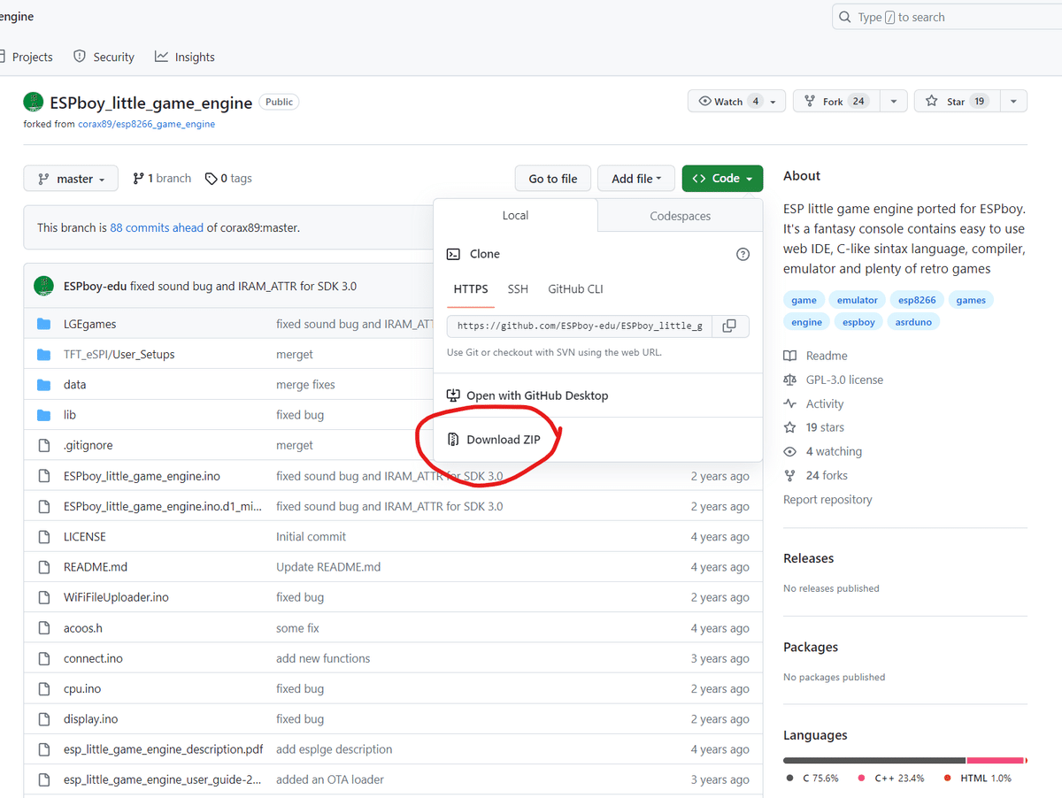This screenshot has height=798, width=1062.
Task: Open the Watch options dropdown arrow
Action: click(773, 102)
